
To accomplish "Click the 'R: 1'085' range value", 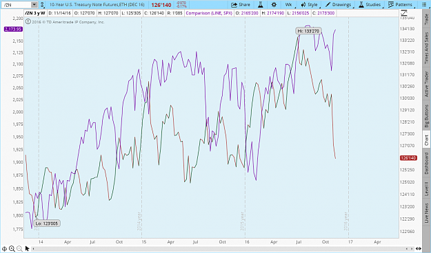I will click(175, 13).
